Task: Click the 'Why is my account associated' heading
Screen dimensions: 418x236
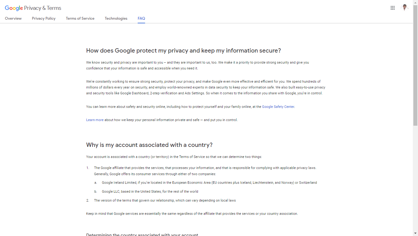Action: [x=149, y=145]
